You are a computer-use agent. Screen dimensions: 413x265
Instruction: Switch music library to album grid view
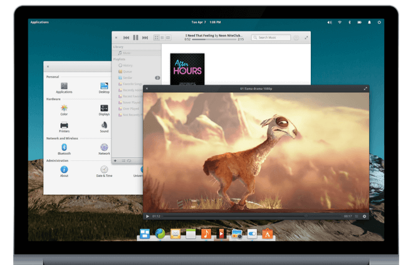tap(157, 38)
